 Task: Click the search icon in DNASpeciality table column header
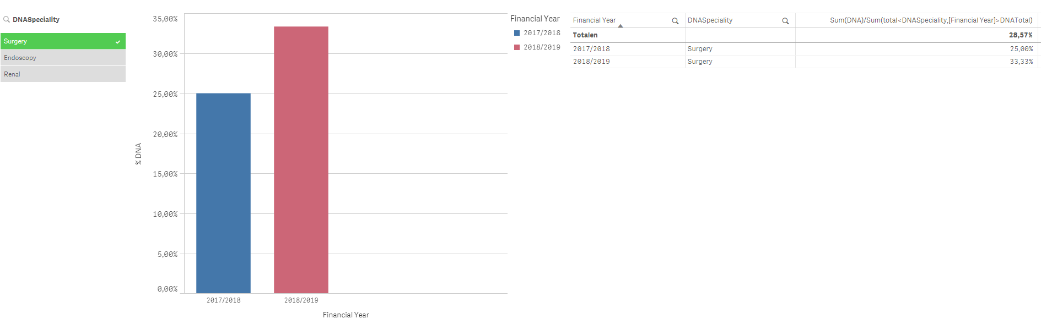pos(785,21)
